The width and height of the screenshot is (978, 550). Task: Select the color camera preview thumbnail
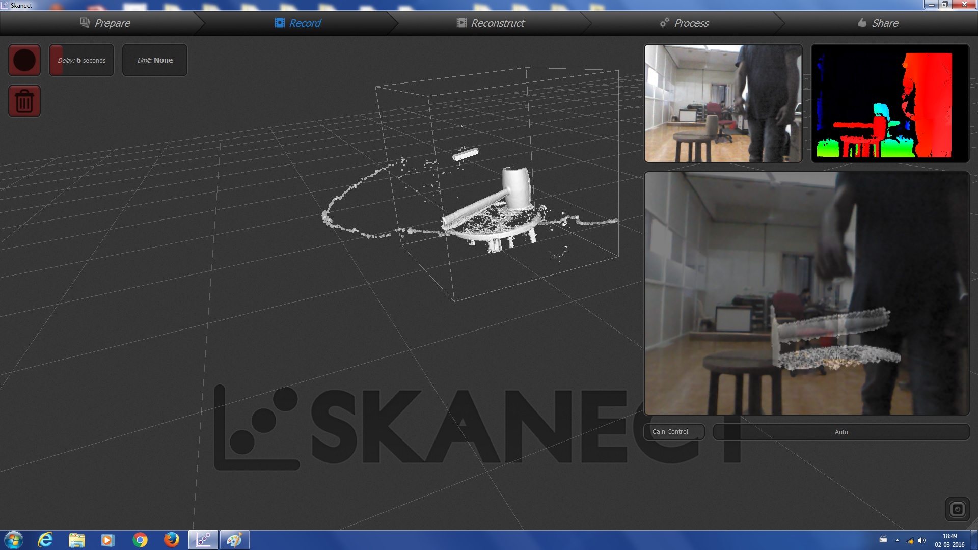[723, 103]
